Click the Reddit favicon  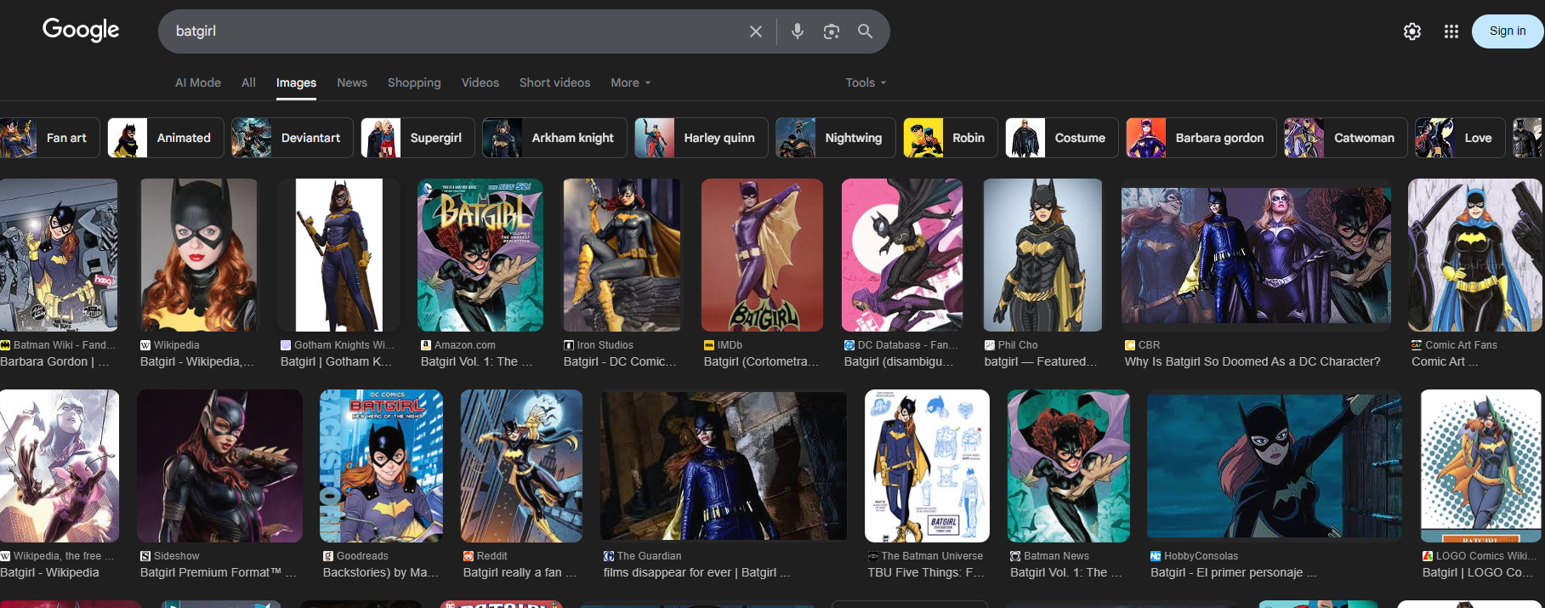click(x=469, y=556)
